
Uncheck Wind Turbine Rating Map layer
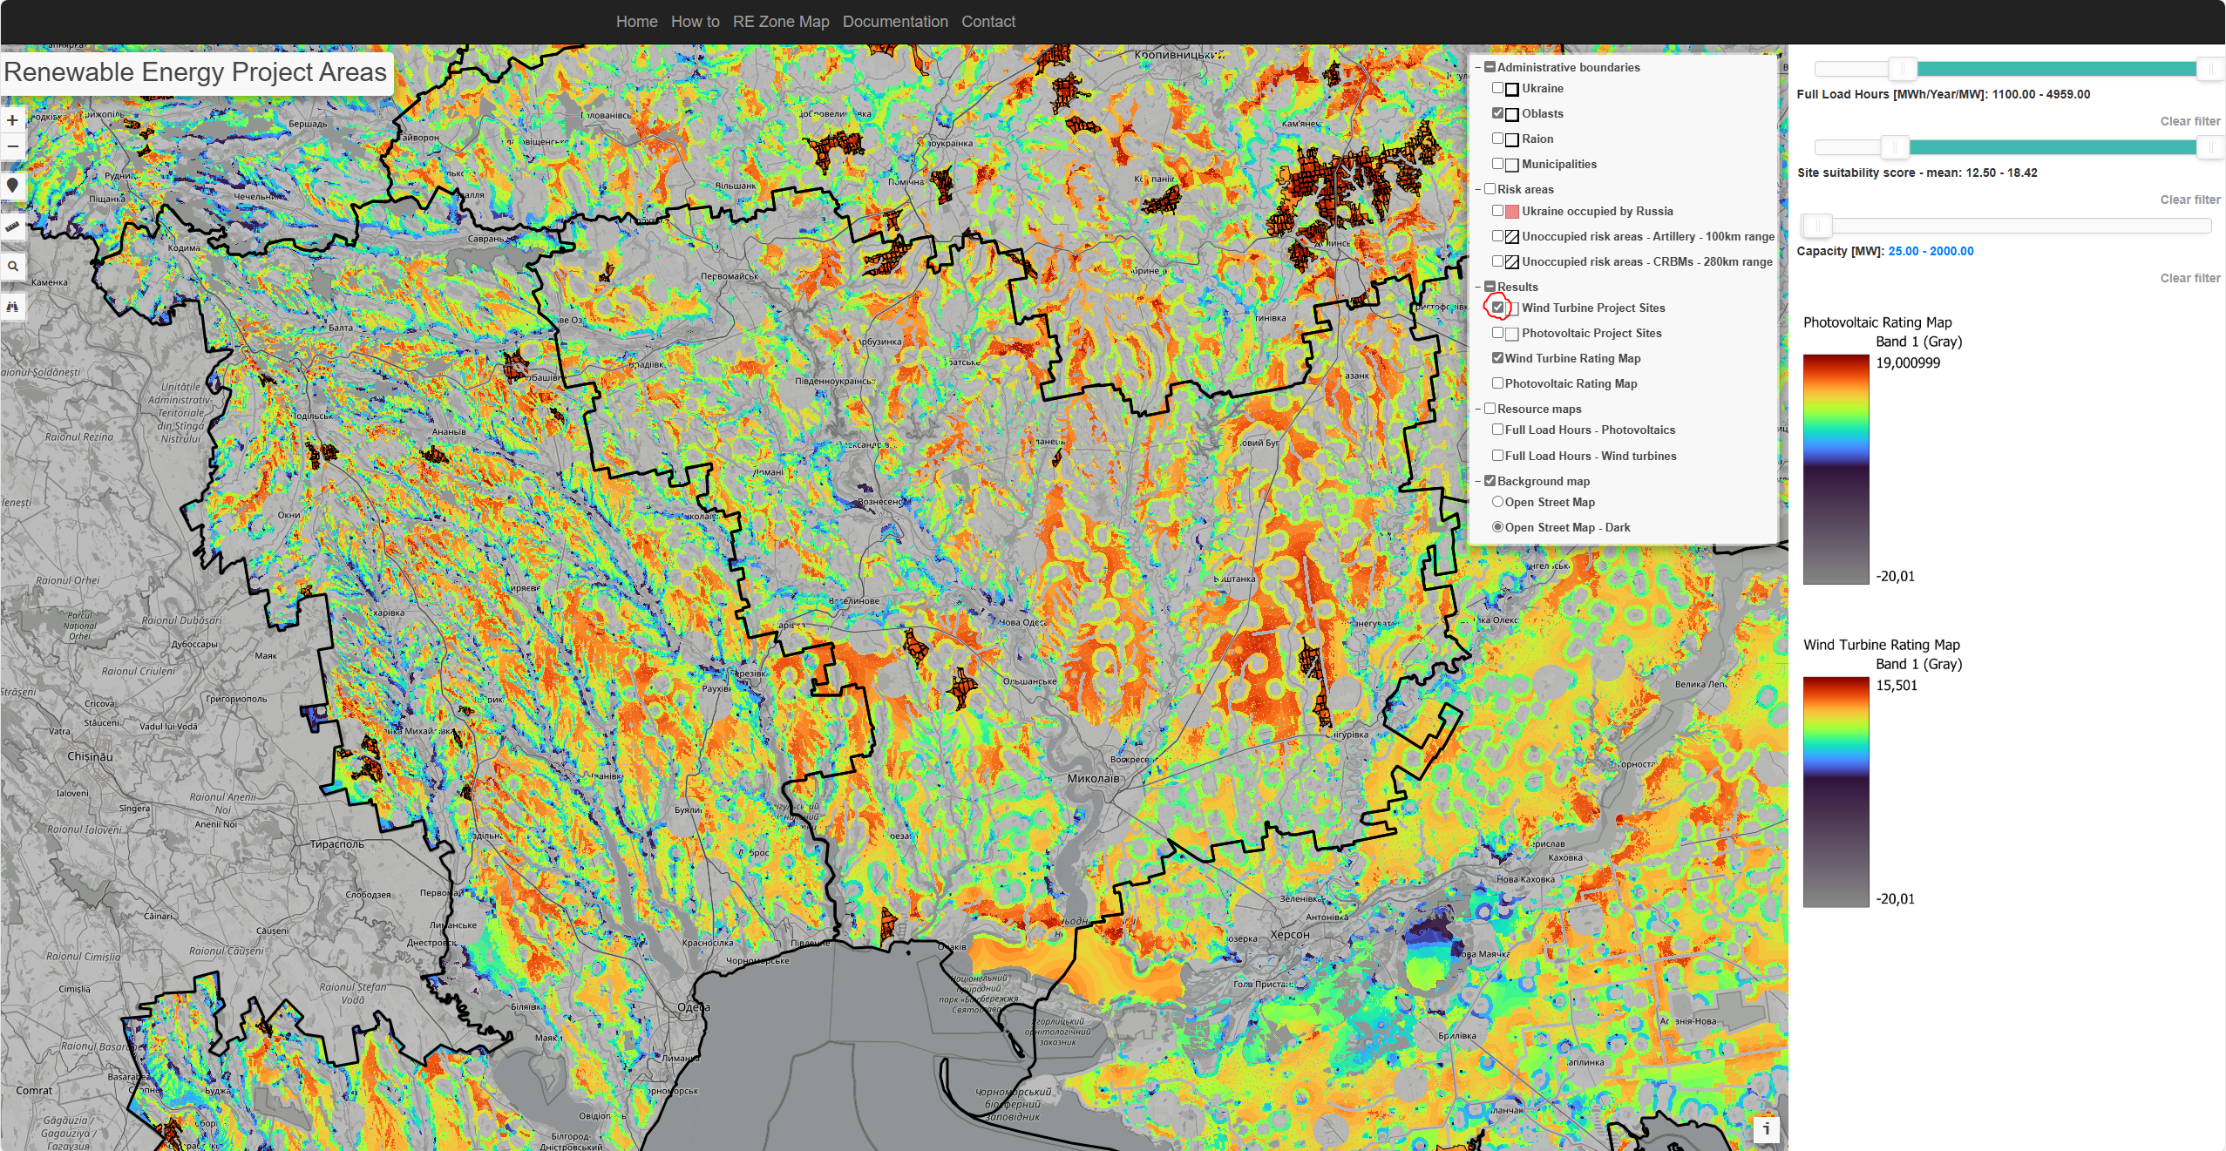(1497, 358)
